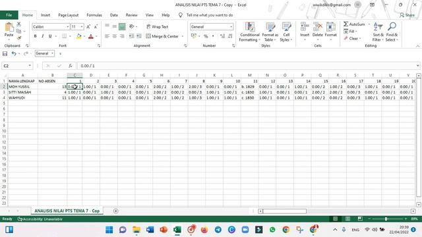Click the Undo arrow icon
The image size is (422, 237).
click(x=14, y=53)
